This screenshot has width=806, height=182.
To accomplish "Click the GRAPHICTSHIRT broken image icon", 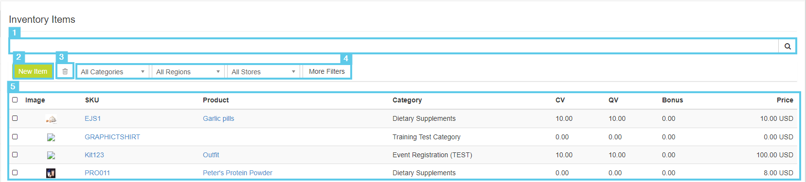I will 51,137.
